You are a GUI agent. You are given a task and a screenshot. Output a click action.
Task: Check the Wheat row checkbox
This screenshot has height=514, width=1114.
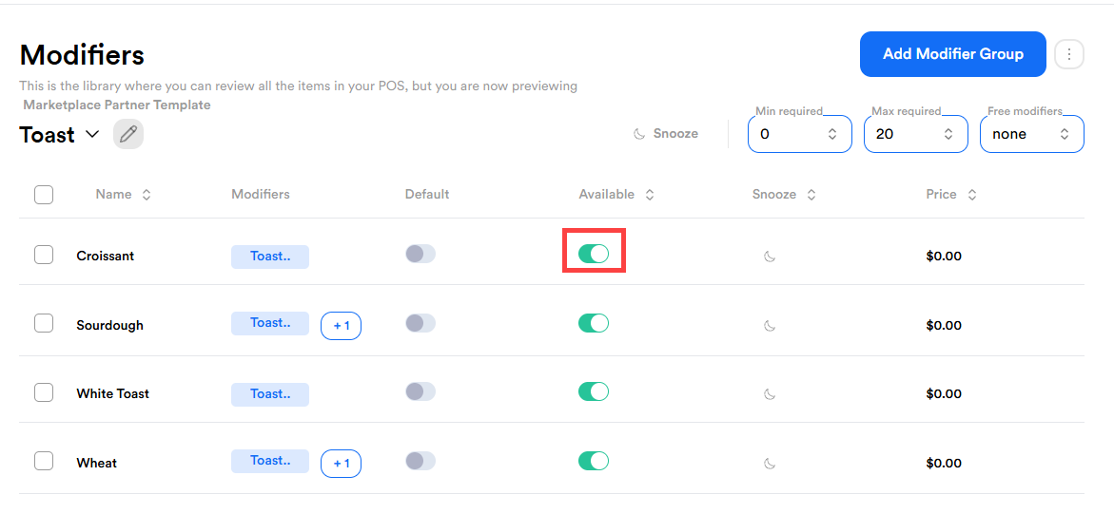44,461
